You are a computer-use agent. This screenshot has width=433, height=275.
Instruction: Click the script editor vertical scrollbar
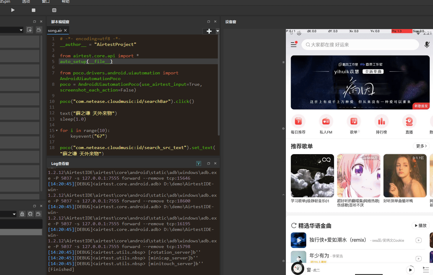click(x=218, y=85)
